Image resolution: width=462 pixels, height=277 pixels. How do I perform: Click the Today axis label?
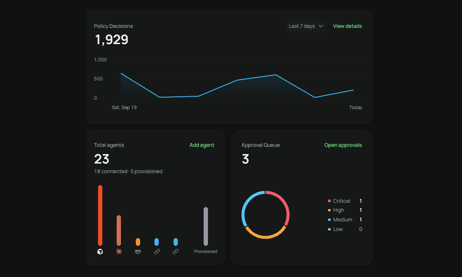tap(356, 108)
